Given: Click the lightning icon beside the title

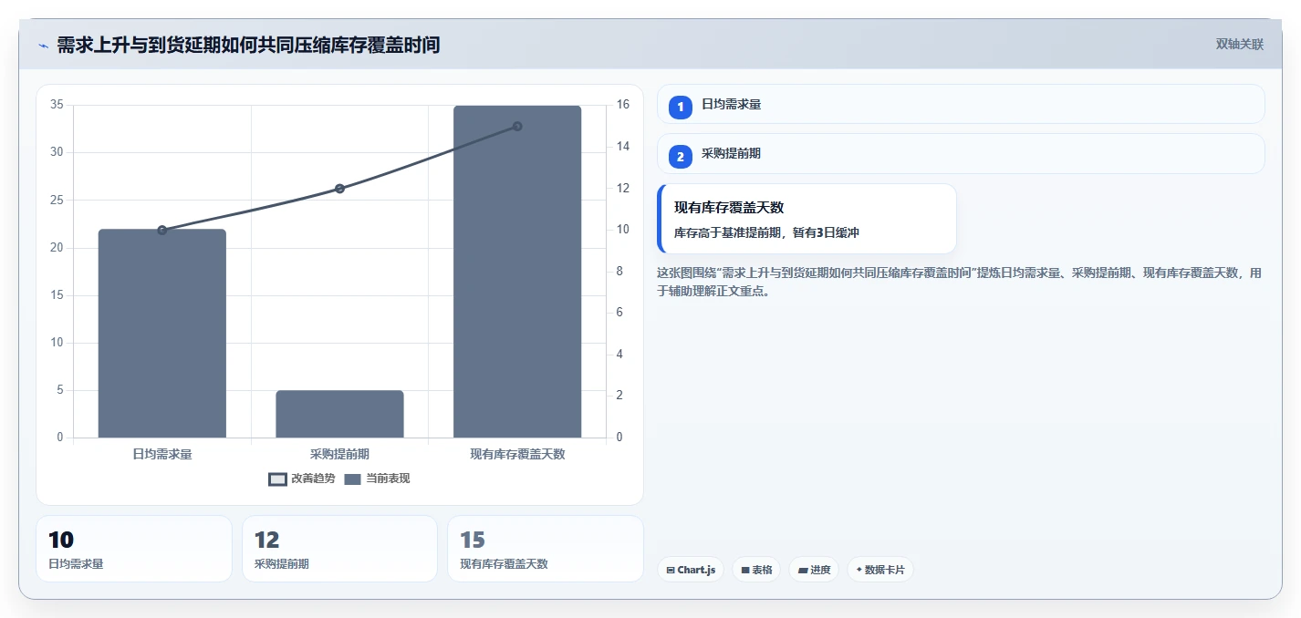Looking at the screenshot, I should tap(44, 46).
